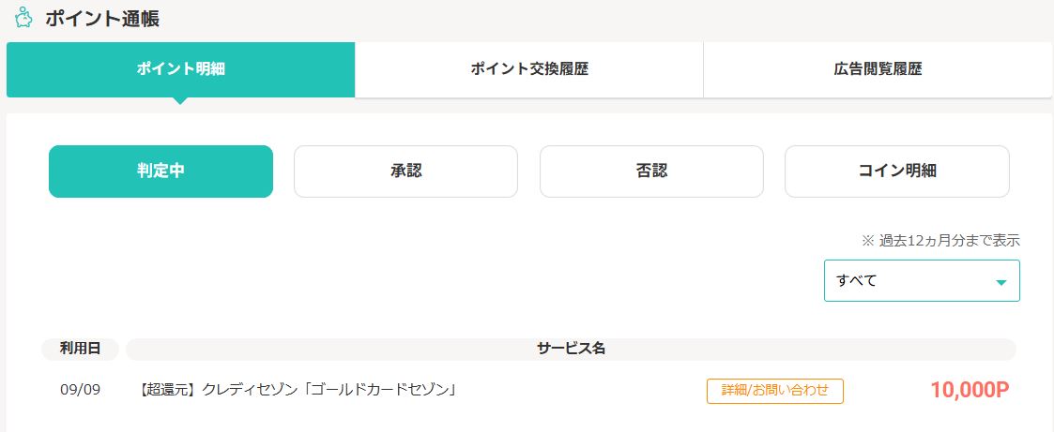This screenshot has width=1054, height=432.
Task: Click the ポイント通帳 page heading
Action: 102,18
